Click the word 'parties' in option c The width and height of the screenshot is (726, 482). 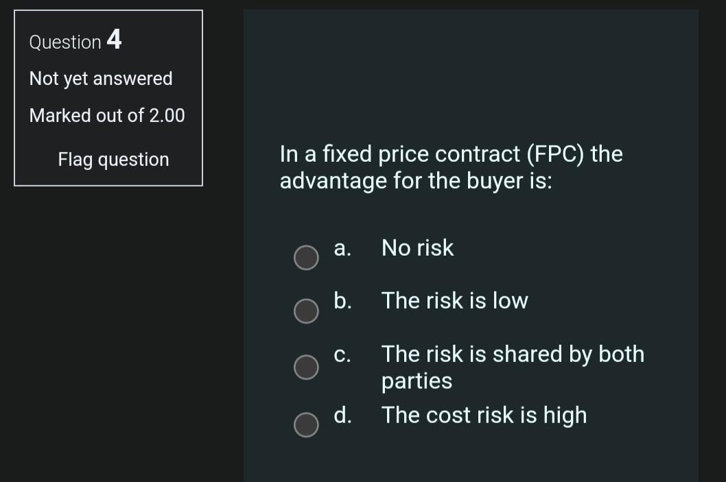(417, 381)
